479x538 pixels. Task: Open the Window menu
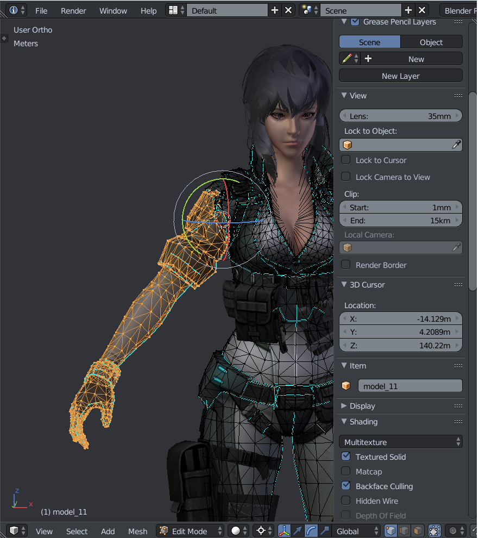113,11
